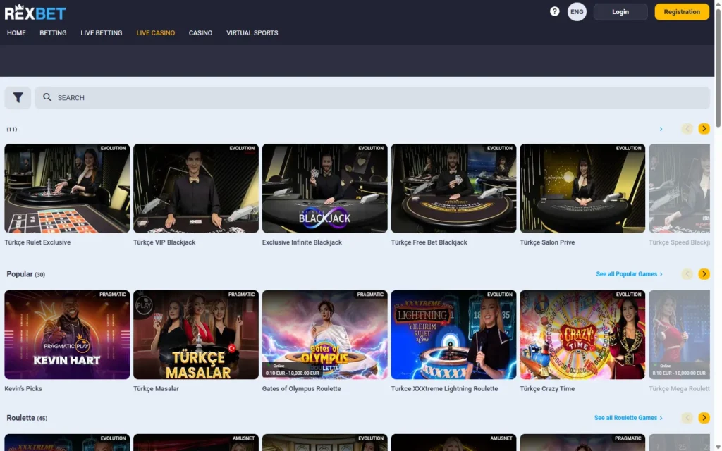This screenshot has width=722, height=451.
Task: Click the Roulette (45) section heading
Action: [27, 418]
